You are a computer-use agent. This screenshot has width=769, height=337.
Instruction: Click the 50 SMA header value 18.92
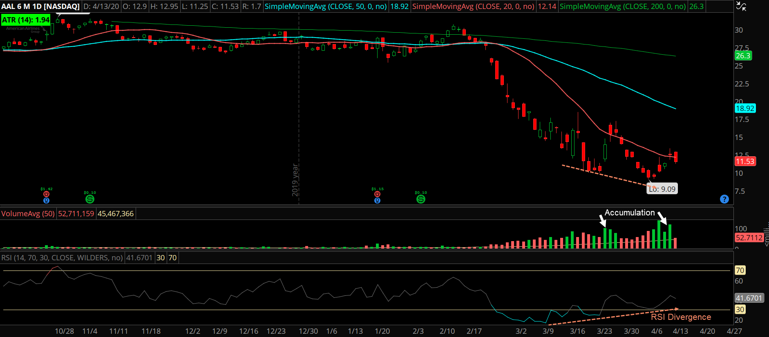[x=399, y=7]
